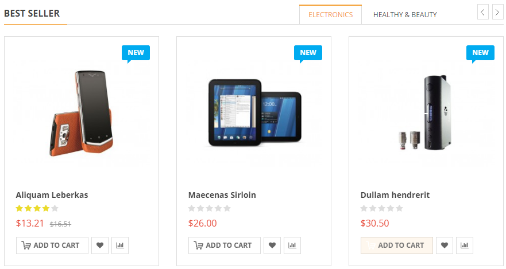Go to previous products with left arrow
This screenshot has height=269, width=506.
(483, 12)
